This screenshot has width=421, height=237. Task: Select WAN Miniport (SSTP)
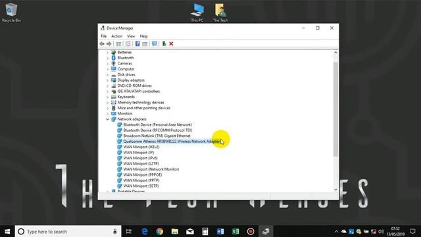[141, 186]
